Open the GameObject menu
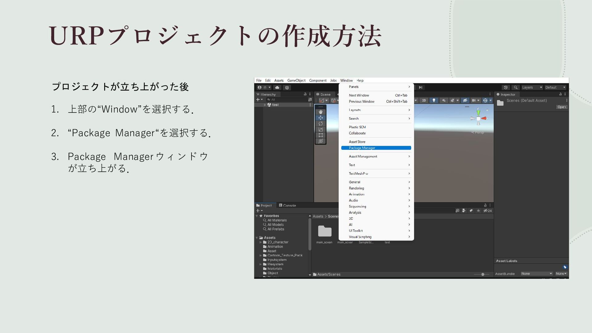 point(296,80)
